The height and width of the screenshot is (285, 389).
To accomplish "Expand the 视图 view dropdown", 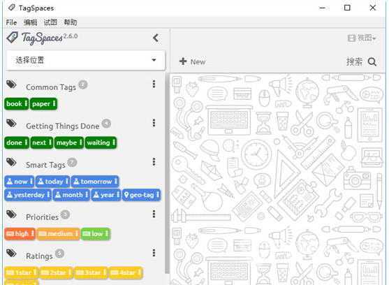I will (x=362, y=38).
